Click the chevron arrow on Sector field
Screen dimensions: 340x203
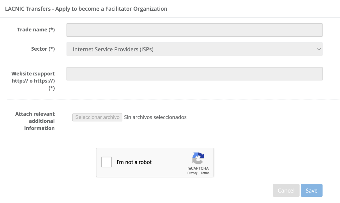click(x=319, y=49)
